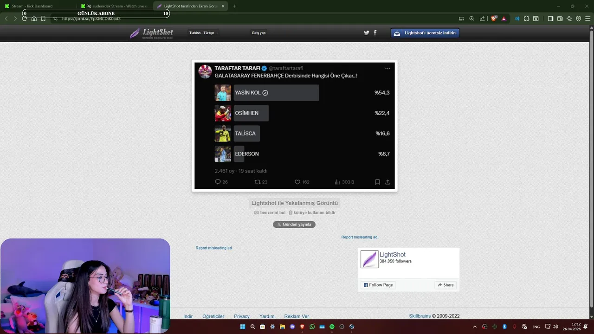Click the tweet bookmark icon
Viewport: 594px width, 334px height.
point(377,182)
